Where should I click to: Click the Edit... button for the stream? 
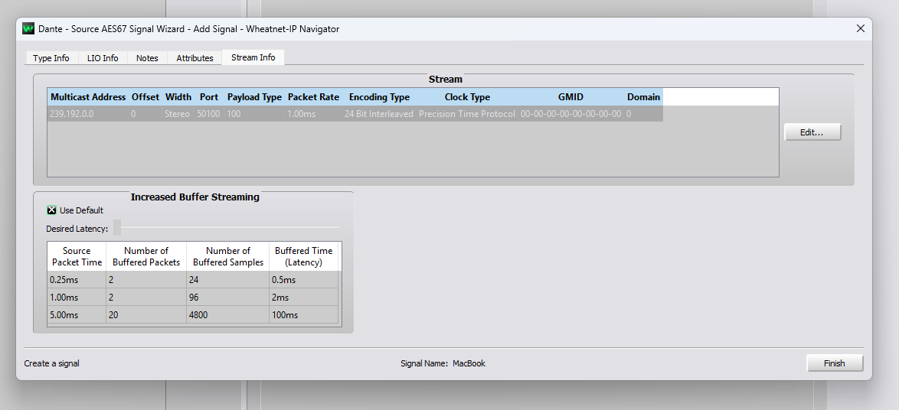click(812, 132)
